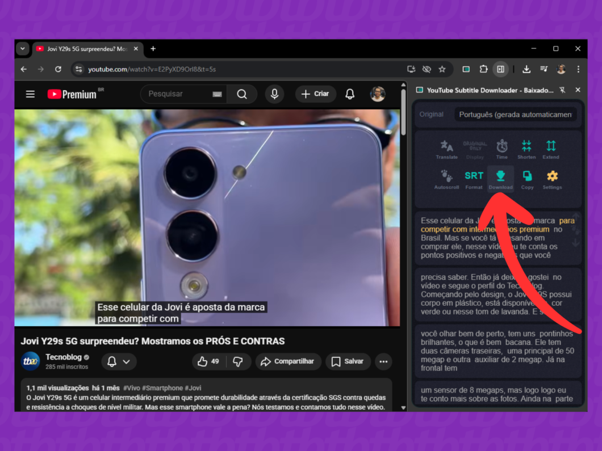Image resolution: width=602 pixels, height=451 pixels.
Task: Click the Translate subtitles icon
Action: (446, 149)
